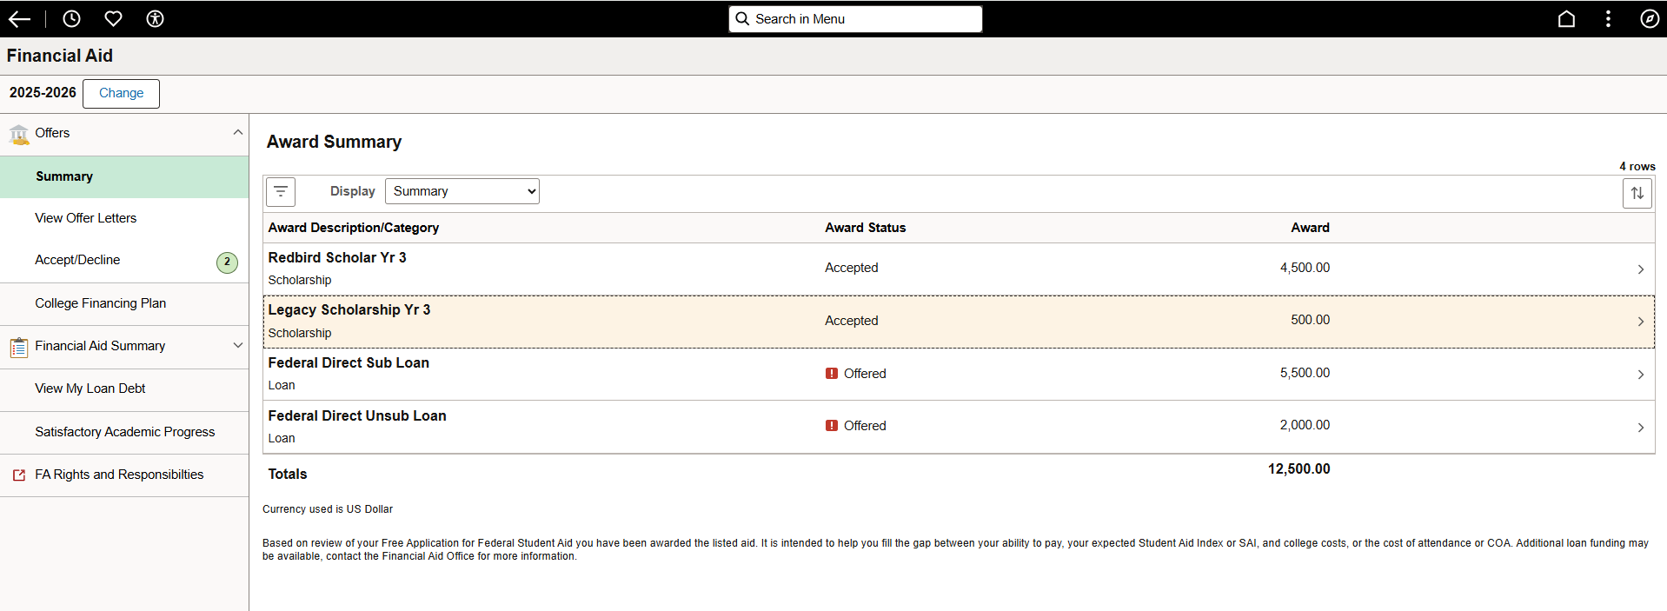
Task: Go to the home page icon
Action: pos(1566,19)
